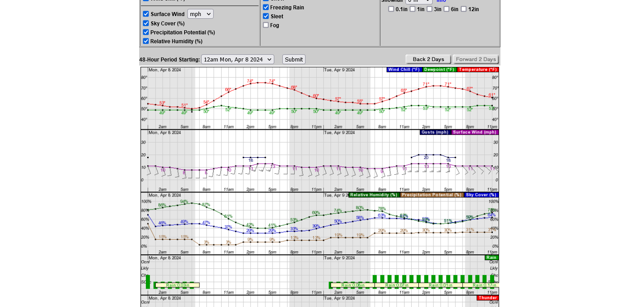Screen dimensions: 636x307
Task: Click the Gusts (mph) legend label
Action: 435,132
